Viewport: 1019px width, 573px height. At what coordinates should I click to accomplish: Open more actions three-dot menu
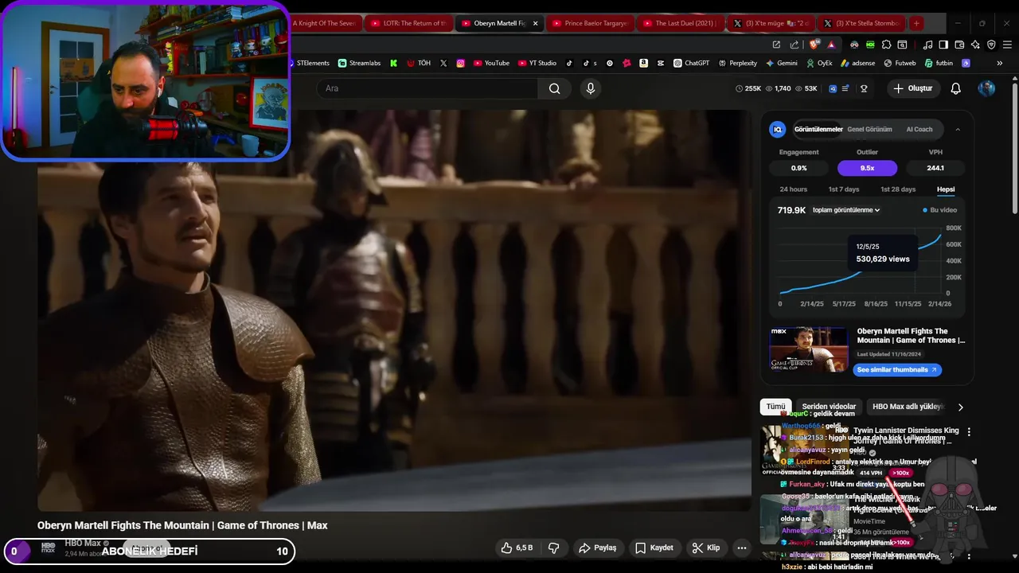[x=742, y=548]
